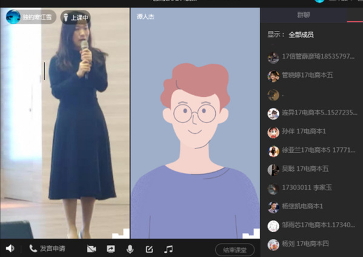This screenshot has width=363, height=257.
Task: Switch to the 群聊 tab
Action: click(x=304, y=15)
